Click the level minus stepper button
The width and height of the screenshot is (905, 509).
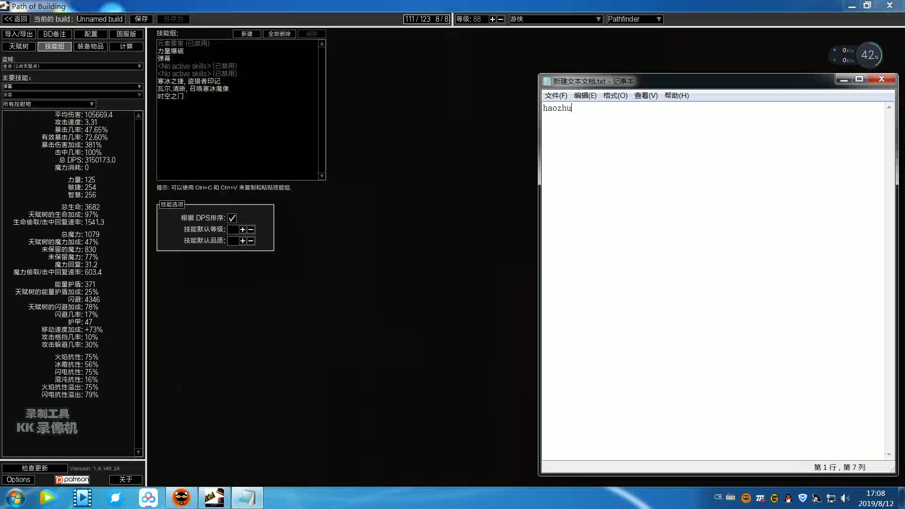[x=501, y=19]
